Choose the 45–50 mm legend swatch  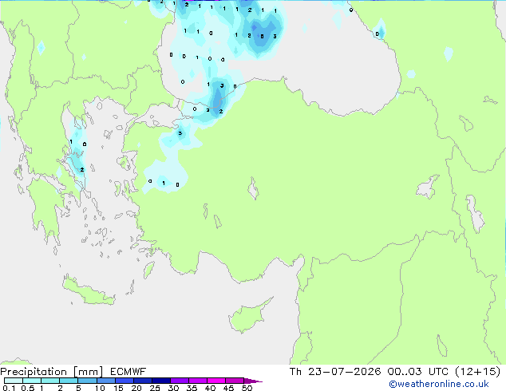235,381
